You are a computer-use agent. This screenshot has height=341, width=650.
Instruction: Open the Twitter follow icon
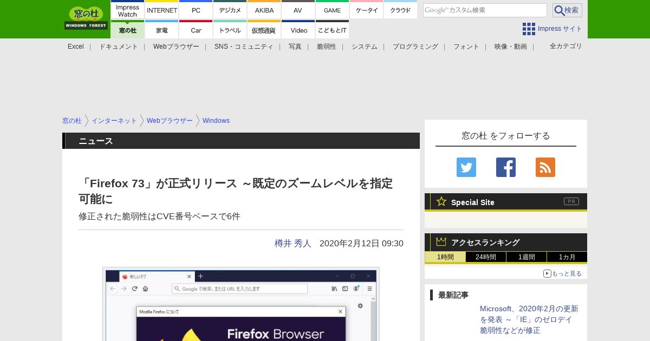coord(466,167)
